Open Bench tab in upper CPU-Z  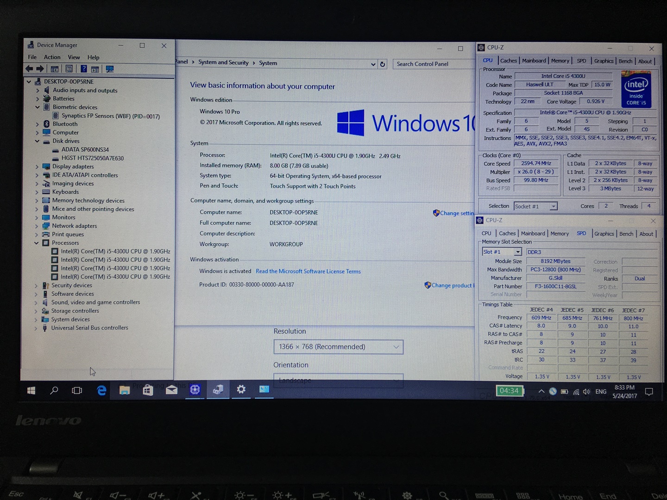click(625, 61)
